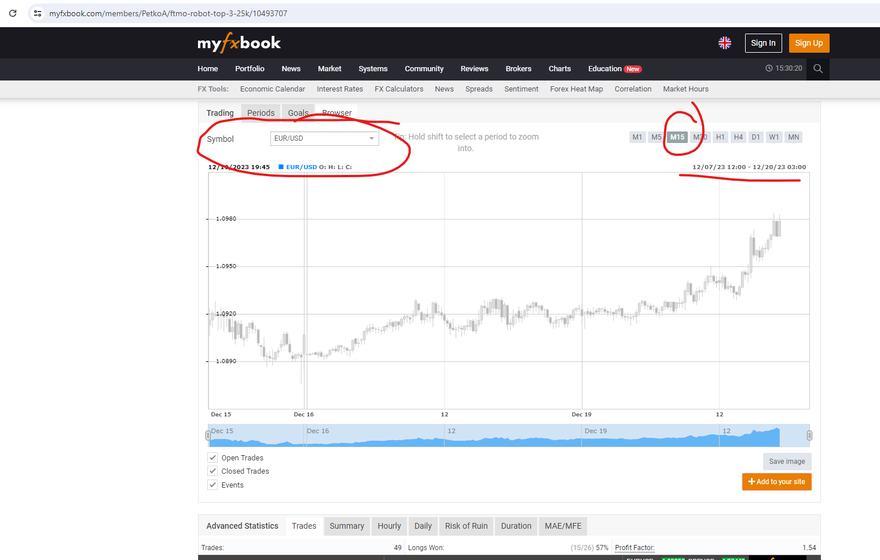880x560 pixels.
Task: Switch to Risk of Ruin tab
Action: 466,526
